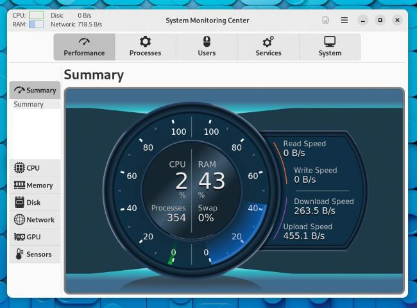Image resolution: width=417 pixels, height=308 pixels.
Task: Select the Summary sidebar button
Action: point(35,90)
